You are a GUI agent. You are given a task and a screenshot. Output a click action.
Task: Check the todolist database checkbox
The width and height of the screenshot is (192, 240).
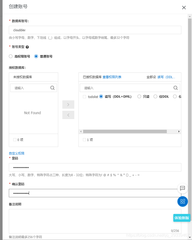point(84,97)
